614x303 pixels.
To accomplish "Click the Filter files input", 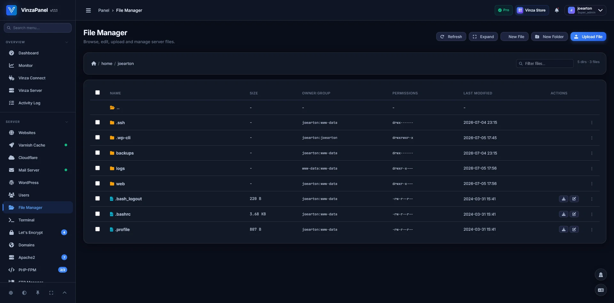I will click(x=545, y=63).
